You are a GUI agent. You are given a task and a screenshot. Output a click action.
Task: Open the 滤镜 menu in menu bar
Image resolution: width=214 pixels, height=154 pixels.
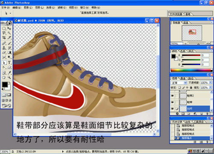tap(62, 8)
